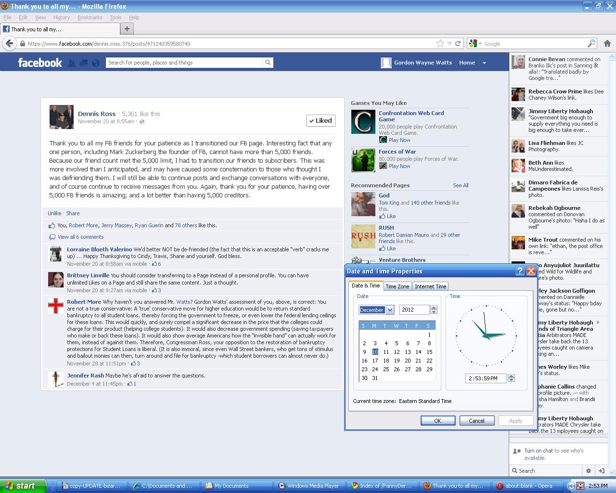Screen dimensions: 616x493
Task: Open Google search engine dropdown
Action: pos(475,43)
